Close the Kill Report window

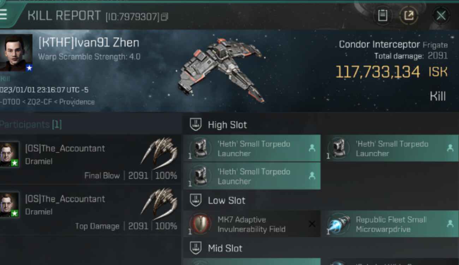[x=441, y=16]
